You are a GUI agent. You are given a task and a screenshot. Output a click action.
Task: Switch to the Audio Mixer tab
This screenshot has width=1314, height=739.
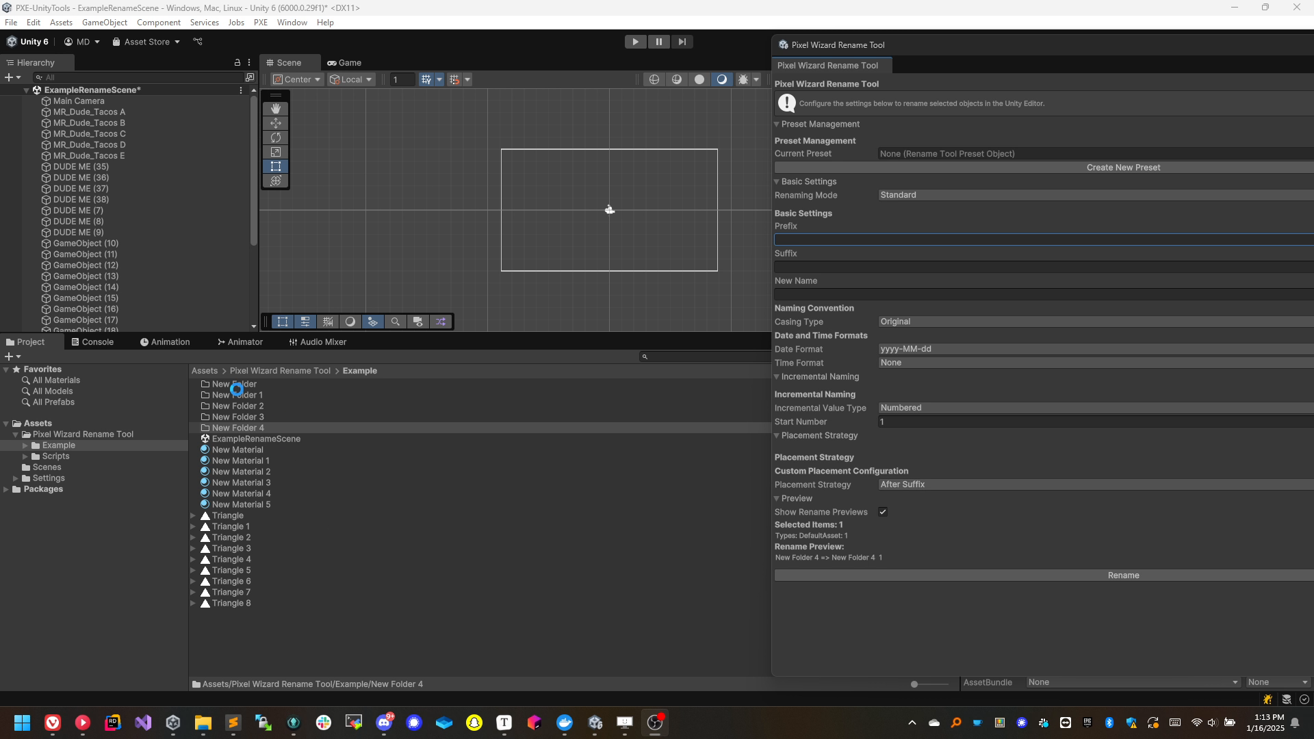[x=318, y=342]
